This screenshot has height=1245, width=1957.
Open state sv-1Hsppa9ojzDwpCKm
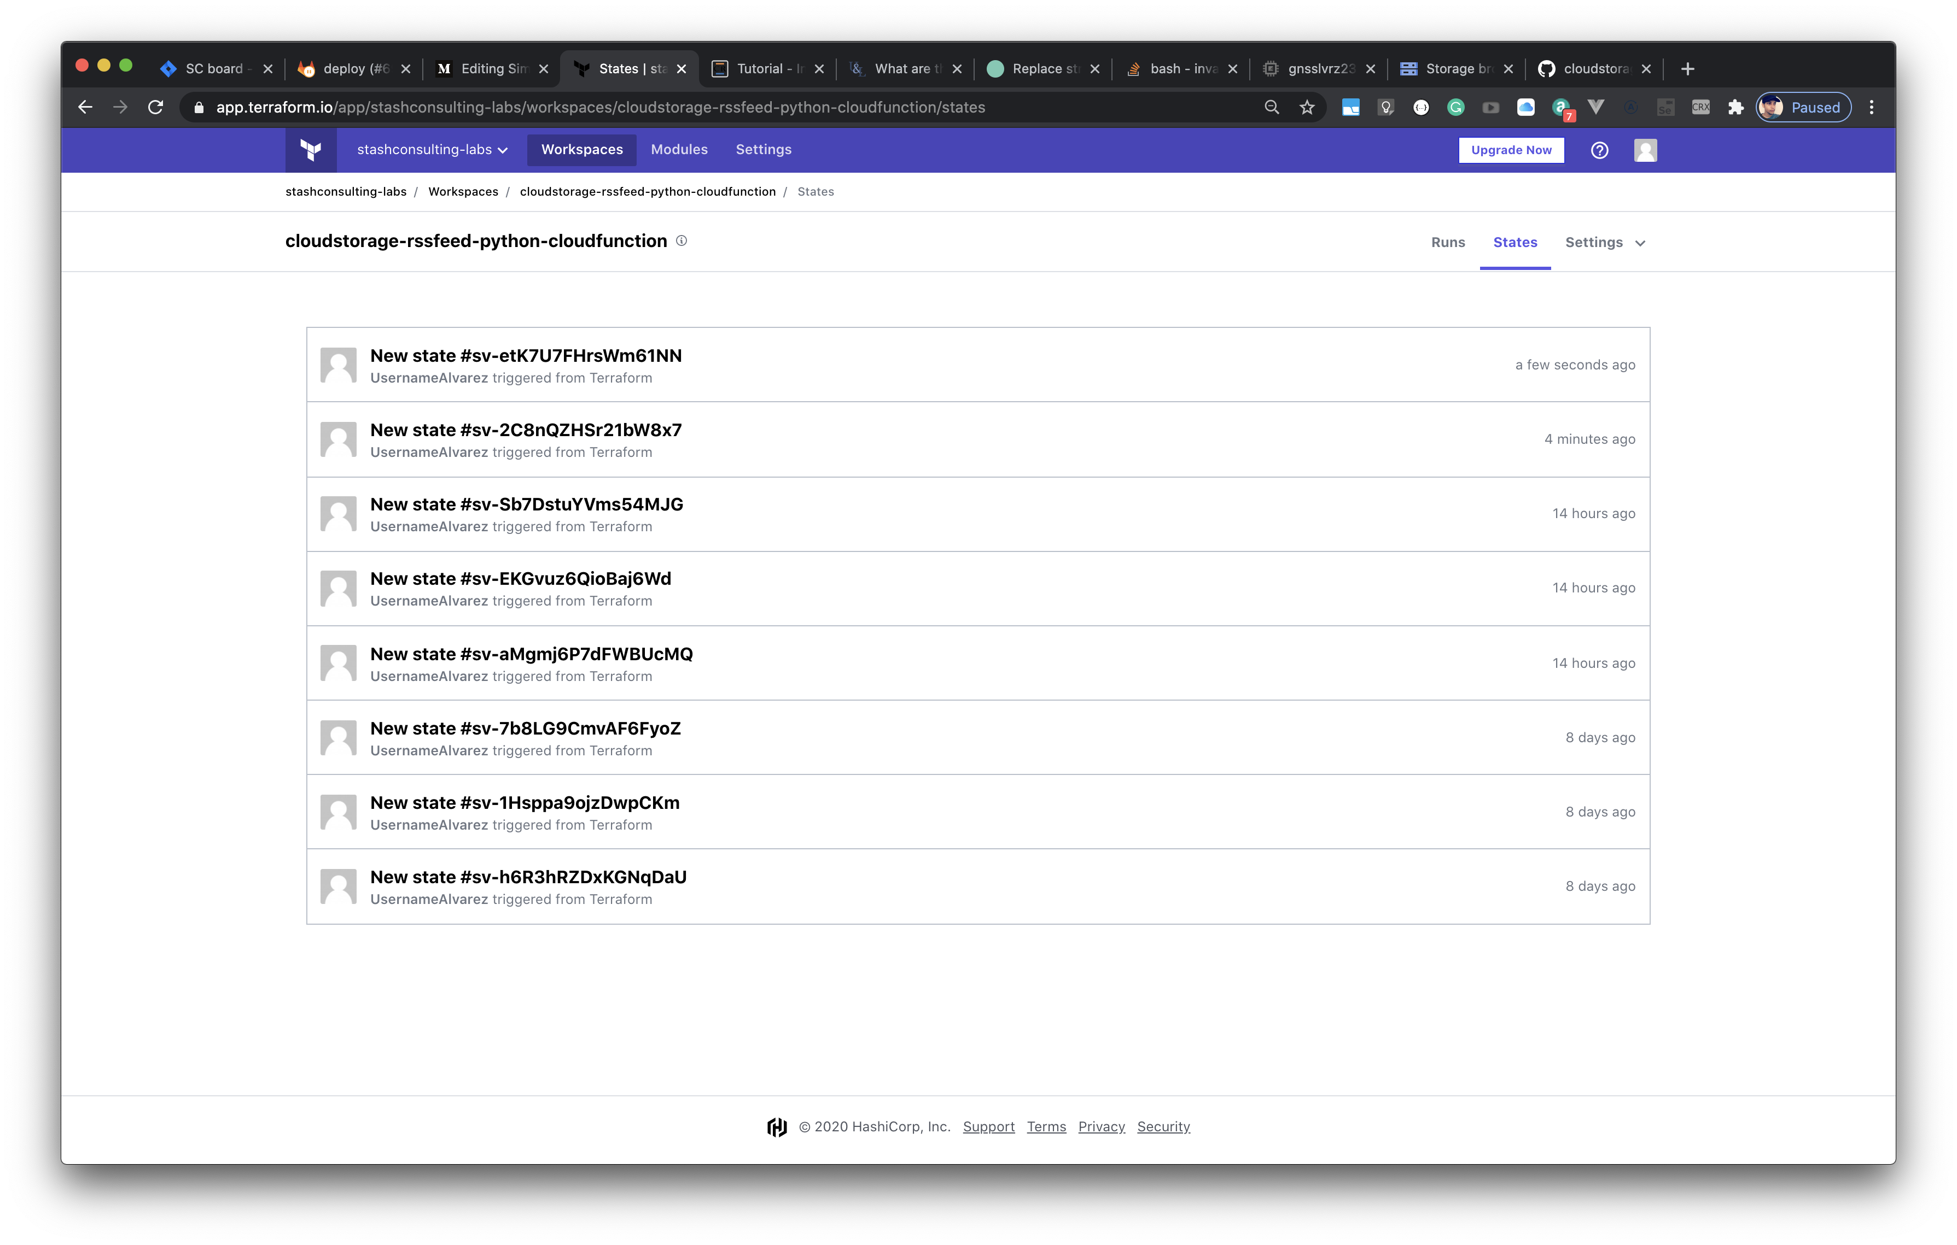(x=525, y=802)
